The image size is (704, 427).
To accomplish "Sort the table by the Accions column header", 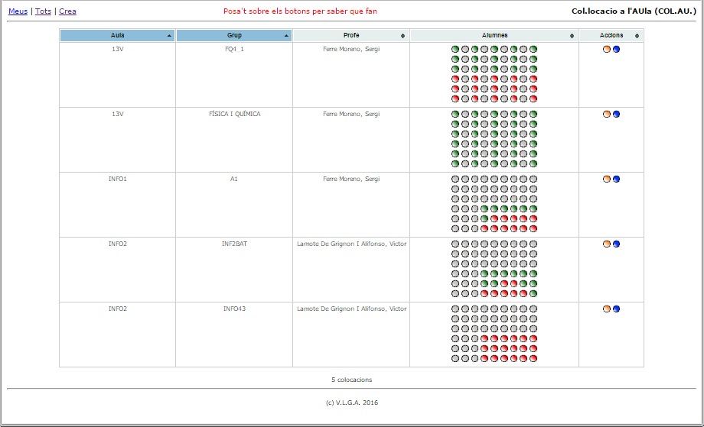I will [x=611, y=35].
